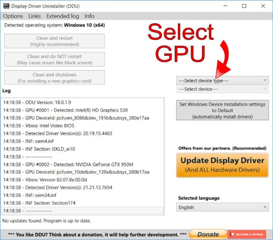The height and width of the screenshot is (240, 273).
Task: Minimize the DDU window
Action: point(226,6)
